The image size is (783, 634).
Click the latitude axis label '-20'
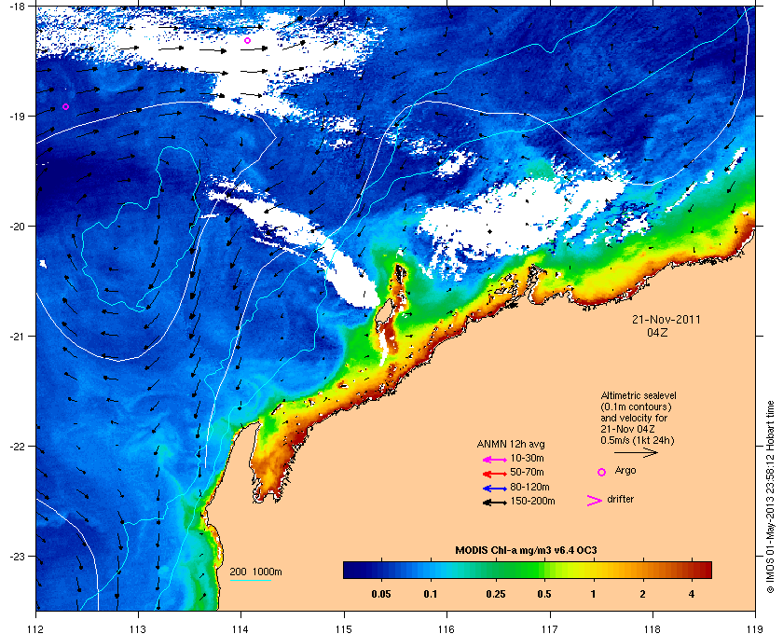click(18, 226)
